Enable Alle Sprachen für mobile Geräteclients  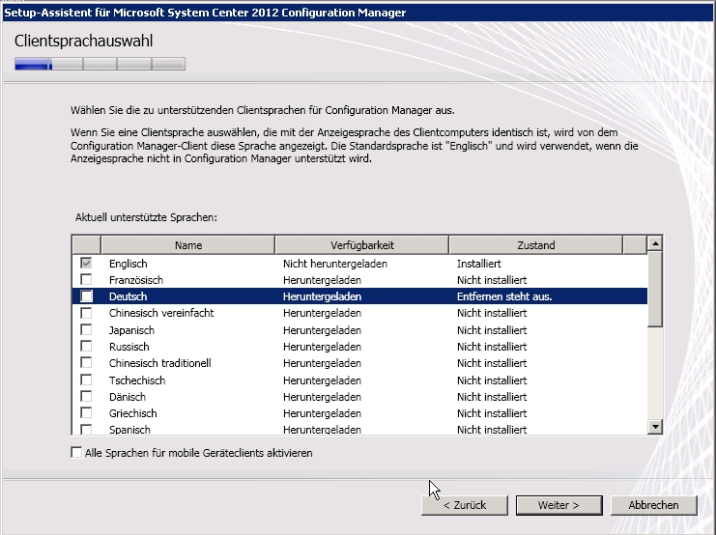[x=77, y=453]
